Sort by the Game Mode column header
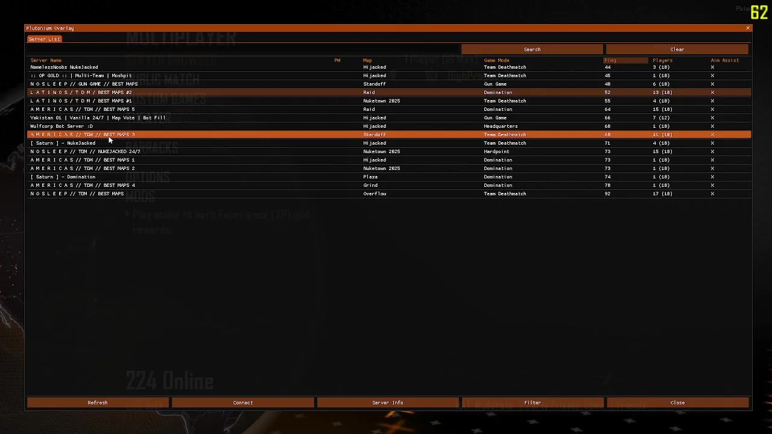Viewport: 772px width, 434px height. click(x=496, y=60)
